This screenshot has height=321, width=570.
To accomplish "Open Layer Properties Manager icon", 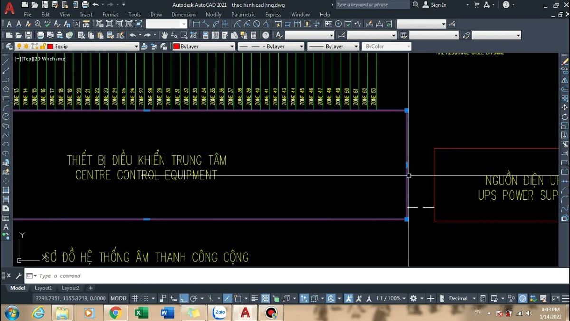I will 9,47.
